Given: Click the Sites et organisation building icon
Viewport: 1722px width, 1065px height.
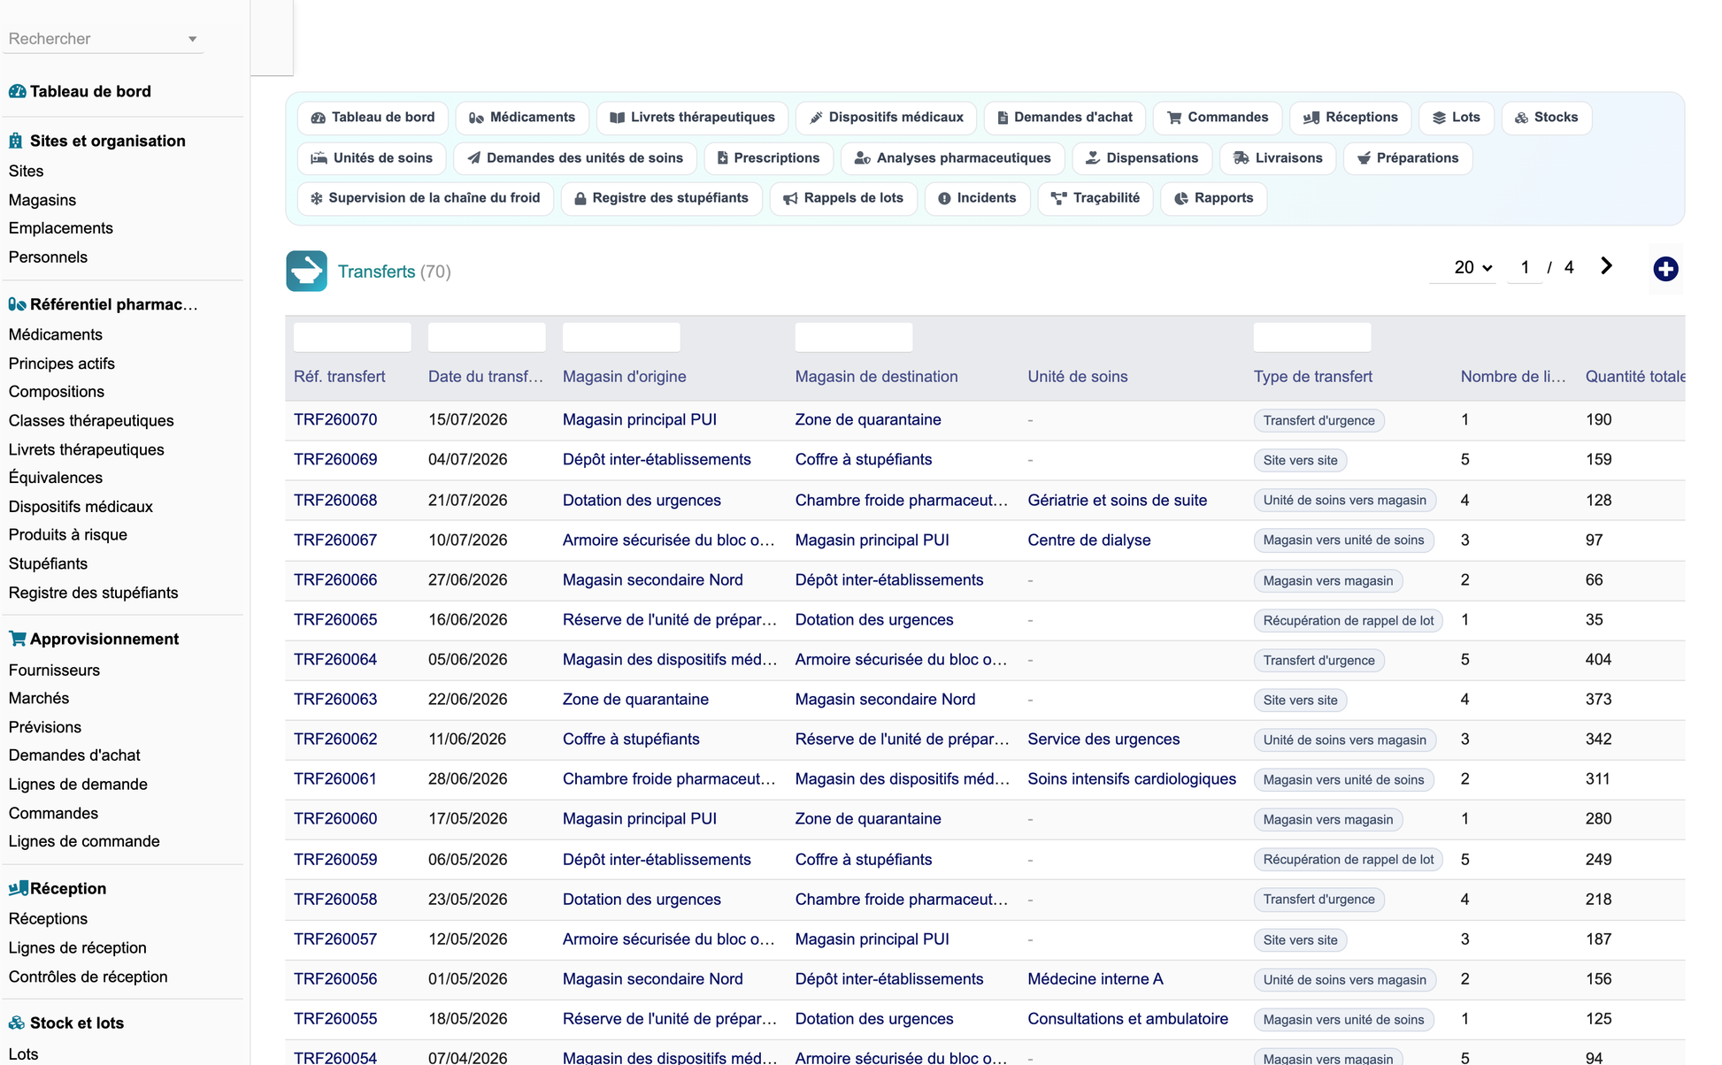Looking at the screenshot, I should tap(16, 141).
